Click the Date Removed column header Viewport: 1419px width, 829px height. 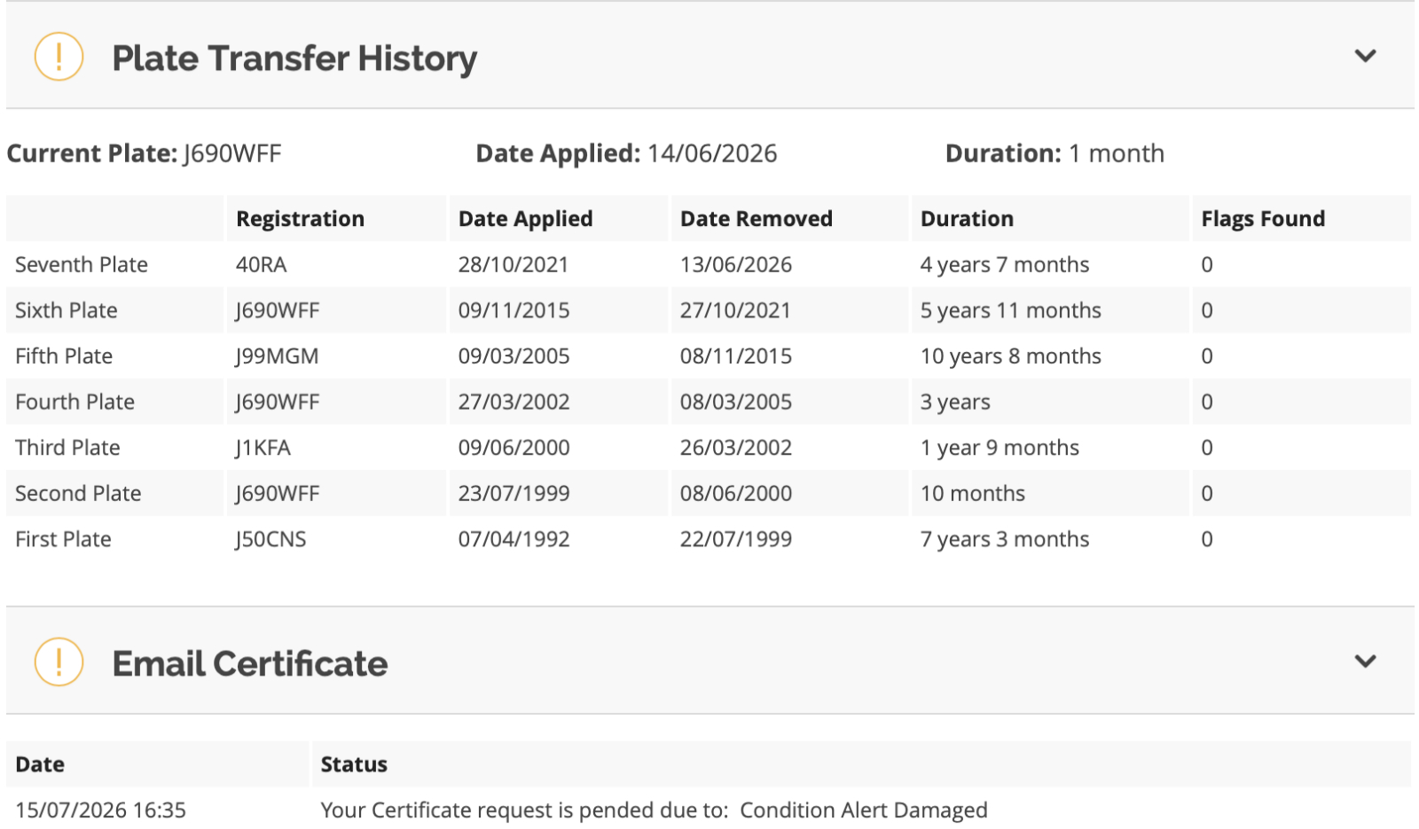tap(756, 219)
